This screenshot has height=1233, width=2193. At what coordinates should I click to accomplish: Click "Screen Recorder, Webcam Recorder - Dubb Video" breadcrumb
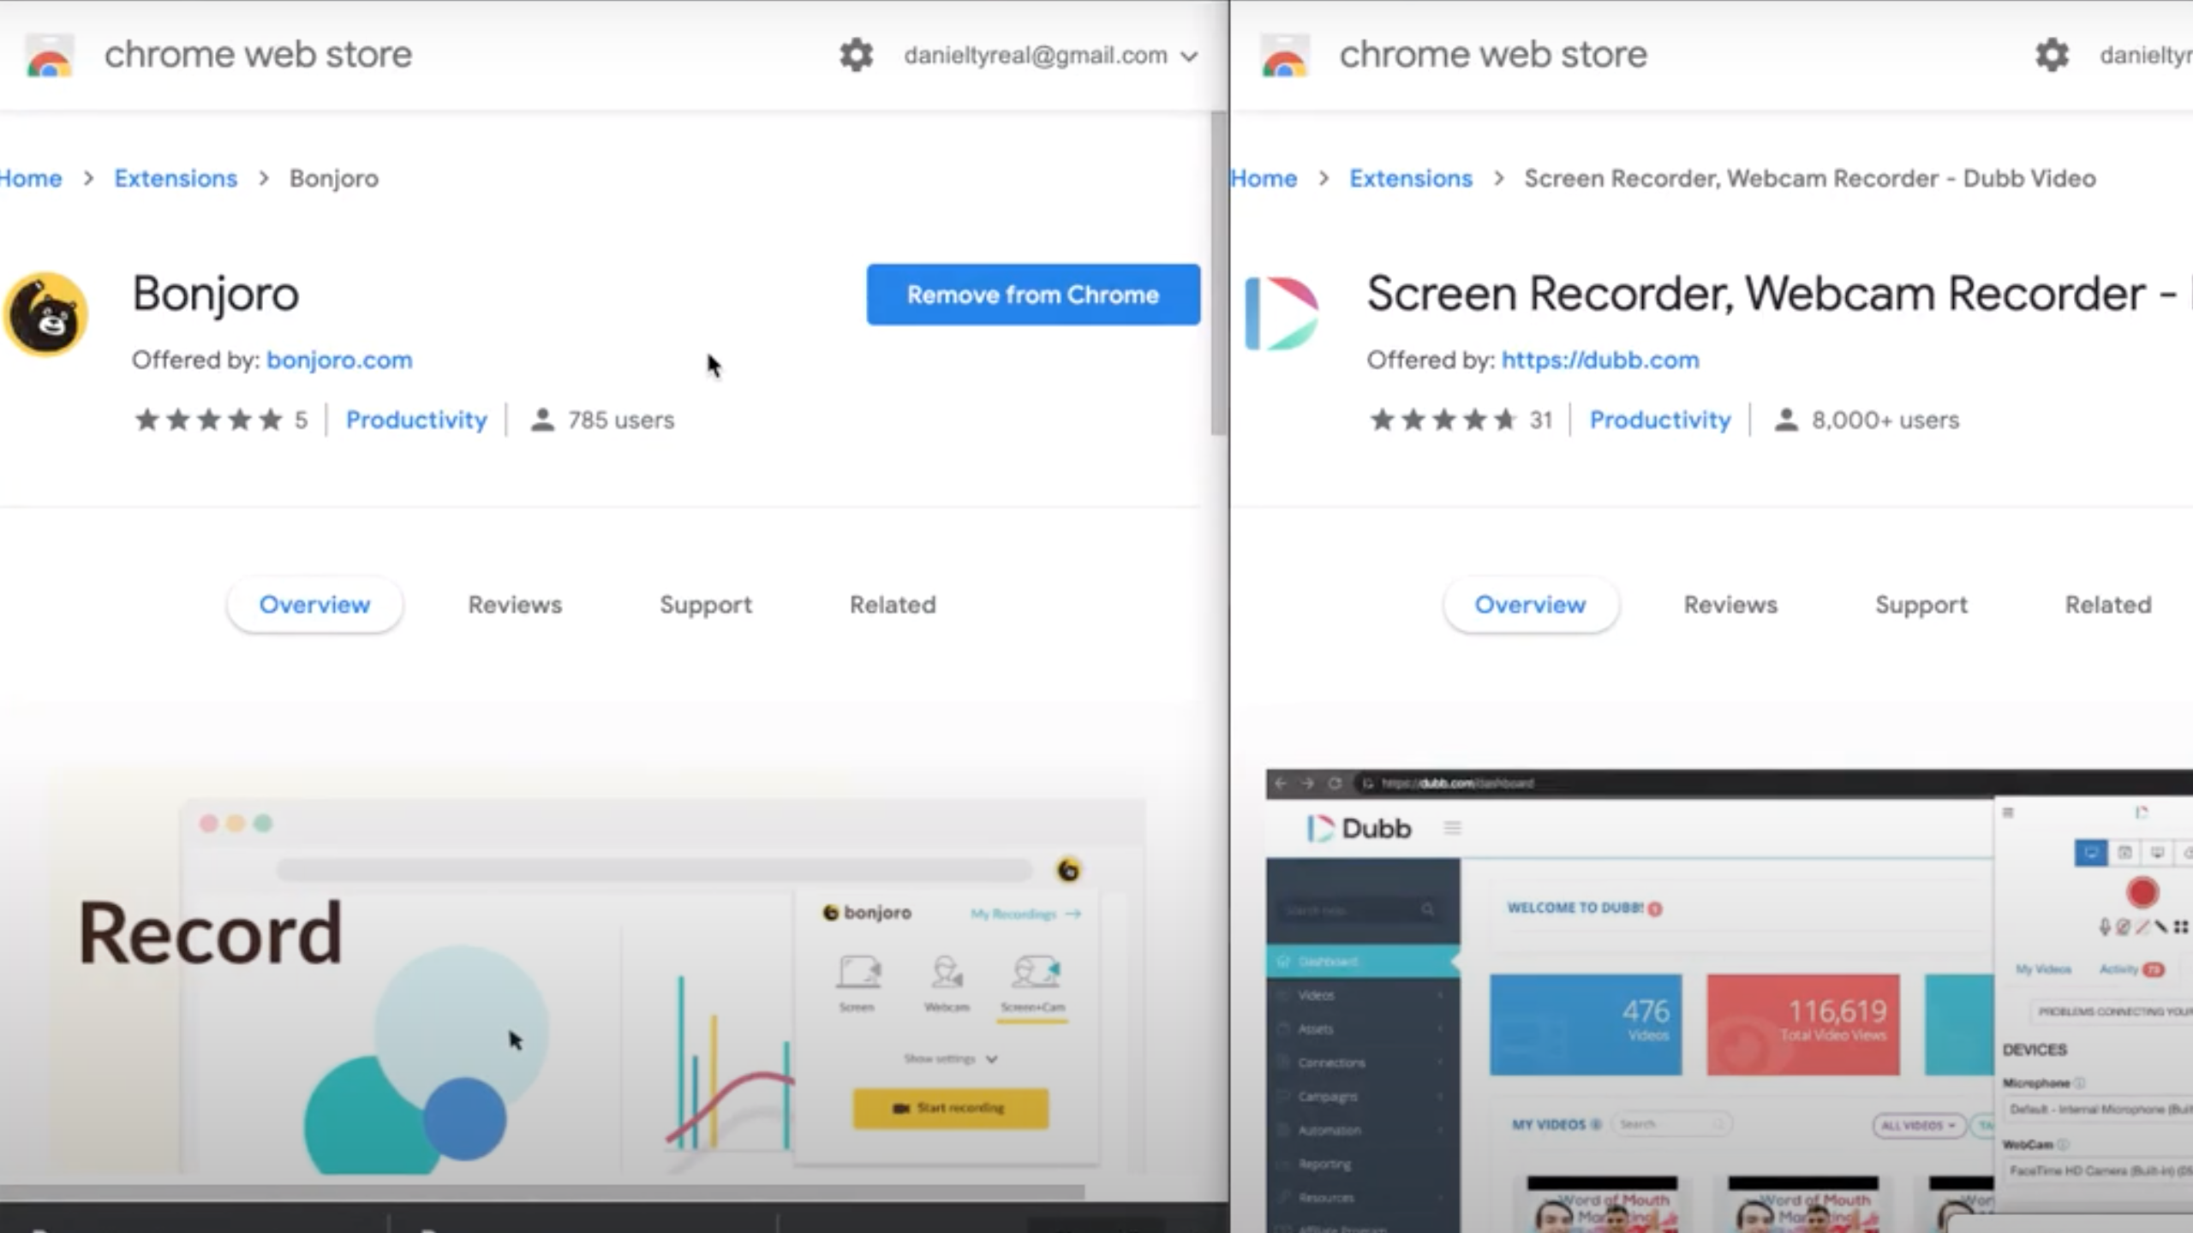pos(1810,178)
